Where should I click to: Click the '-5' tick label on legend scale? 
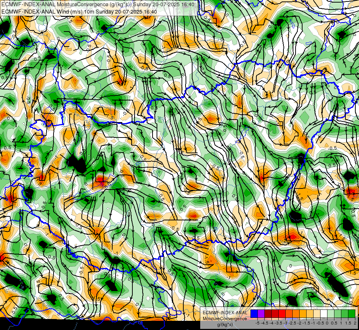coord(257,323)
